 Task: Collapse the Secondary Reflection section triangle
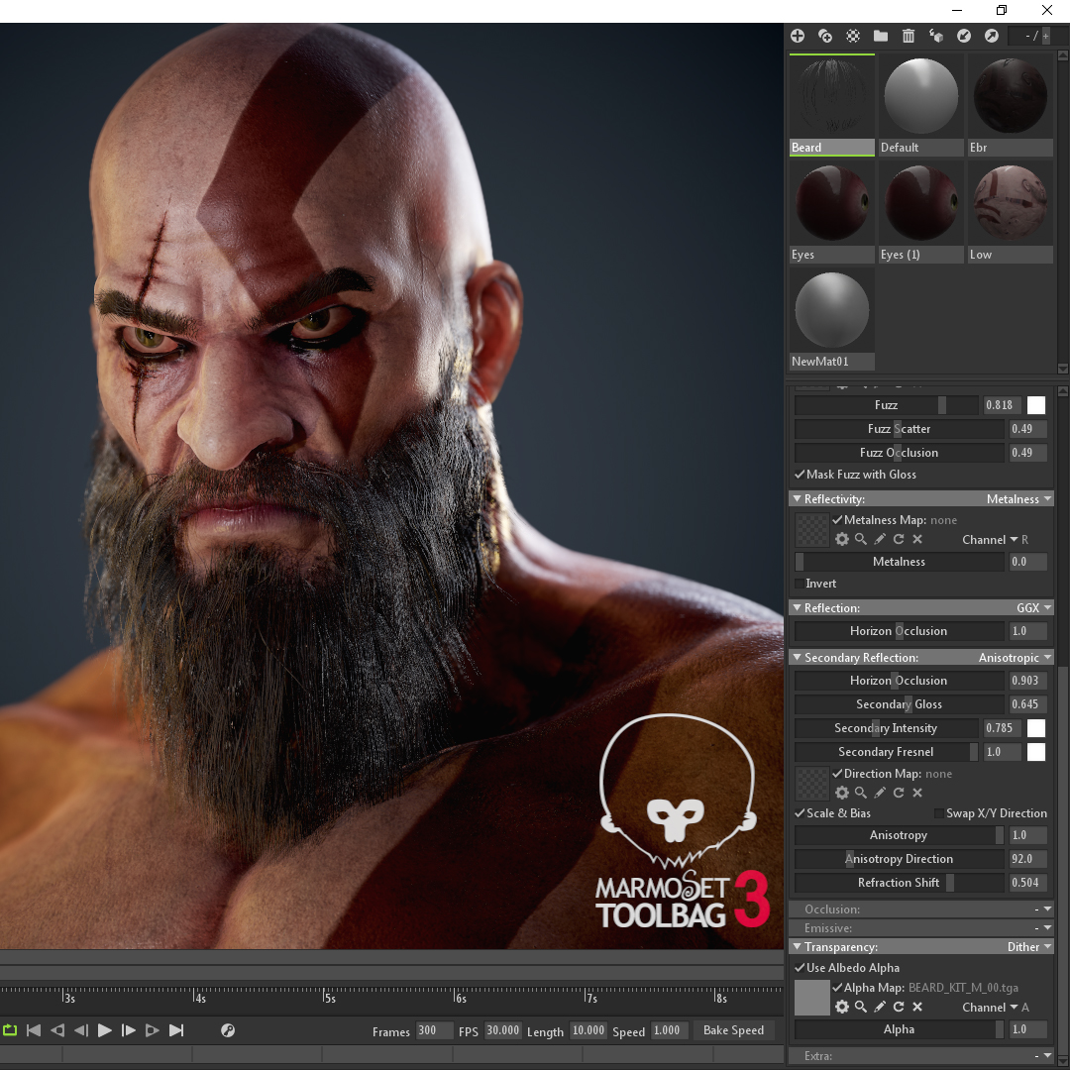click(797, 657)
